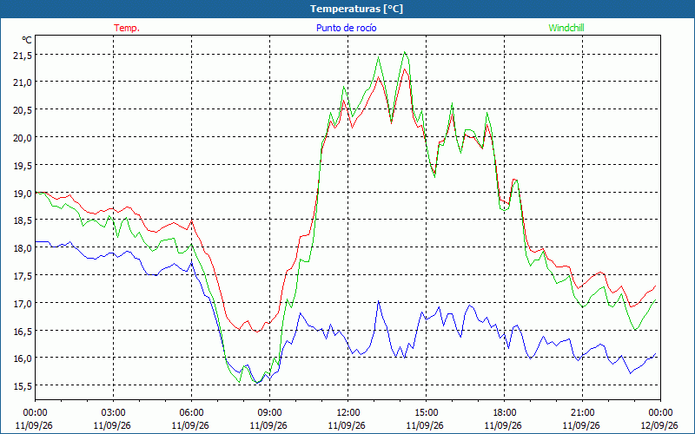Click the '°C' unit label on the axis
Screen dimensions: 695x434
(x=27, y=40)
